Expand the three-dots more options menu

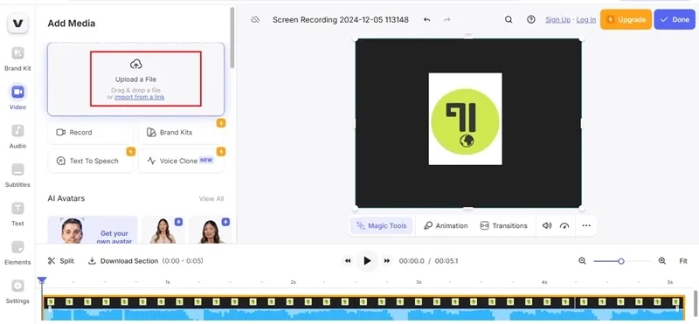coord(586,225)
